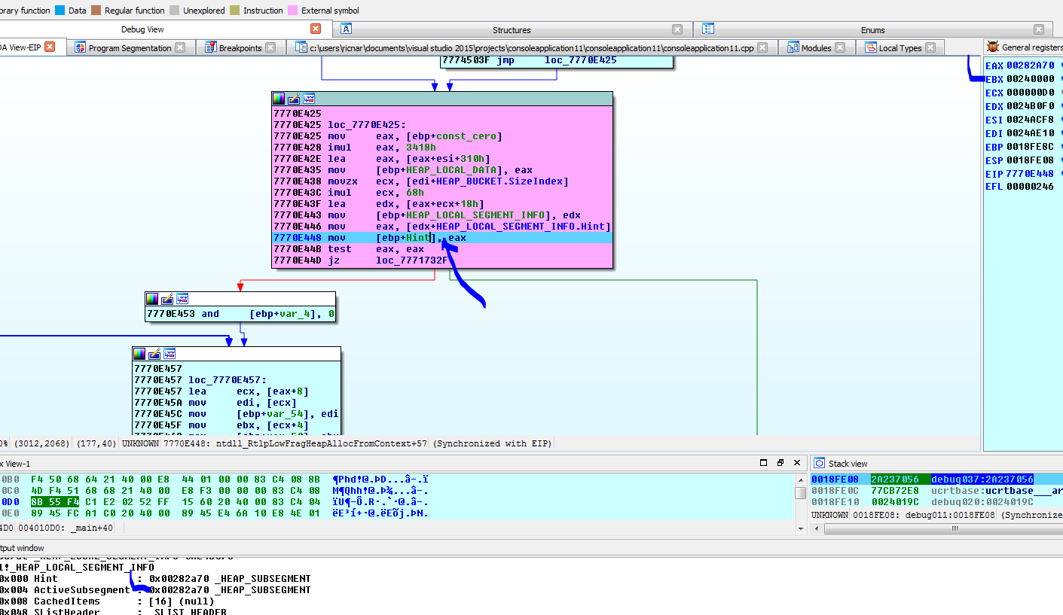1063x615 pixels.
Task: Click the Enums panel icon
Action: click(x=708, y=29)
